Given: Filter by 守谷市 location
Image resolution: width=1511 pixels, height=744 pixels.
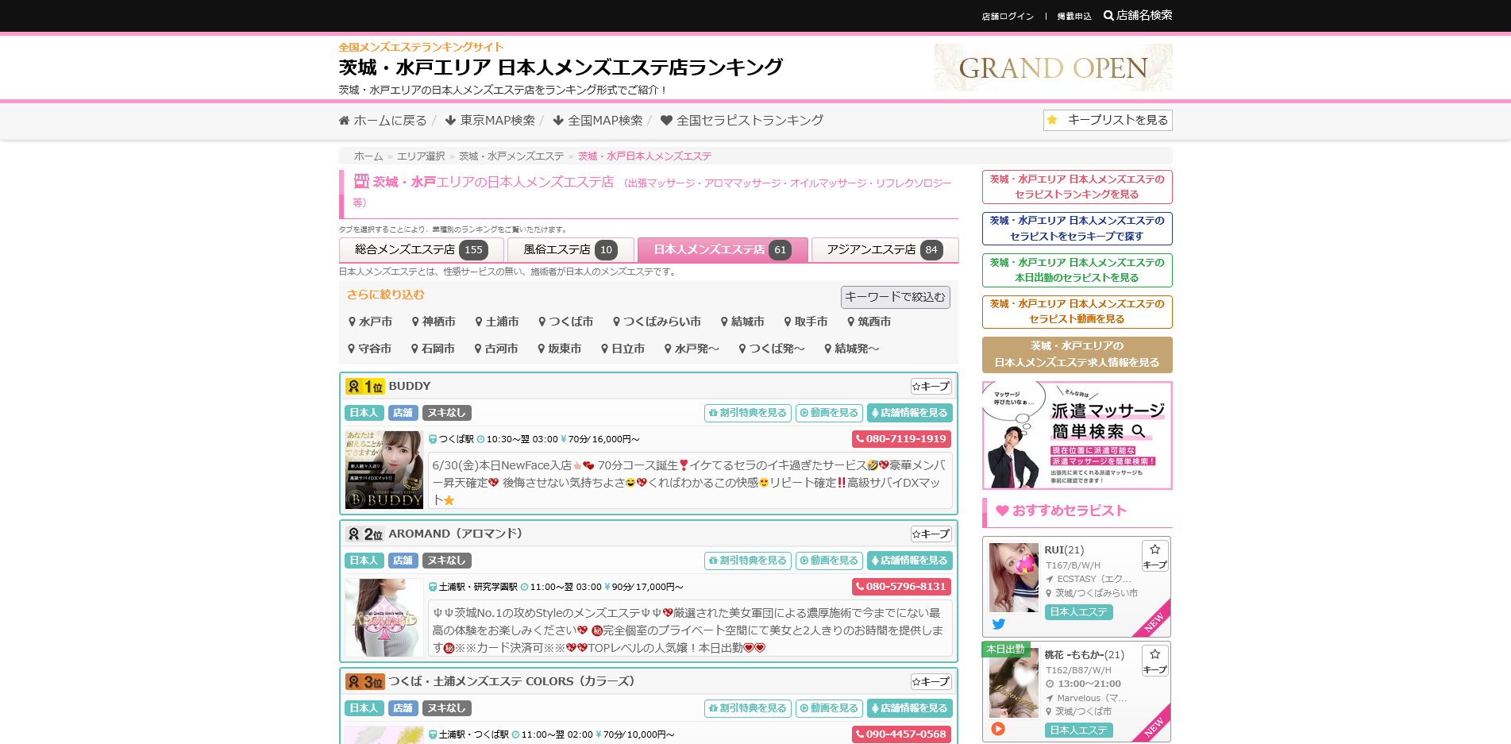Looking at the screenshot, I should 370,349.
